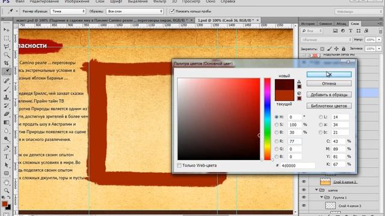Select the Path Selection tool
385x216 pixels.
click(7, 165)
